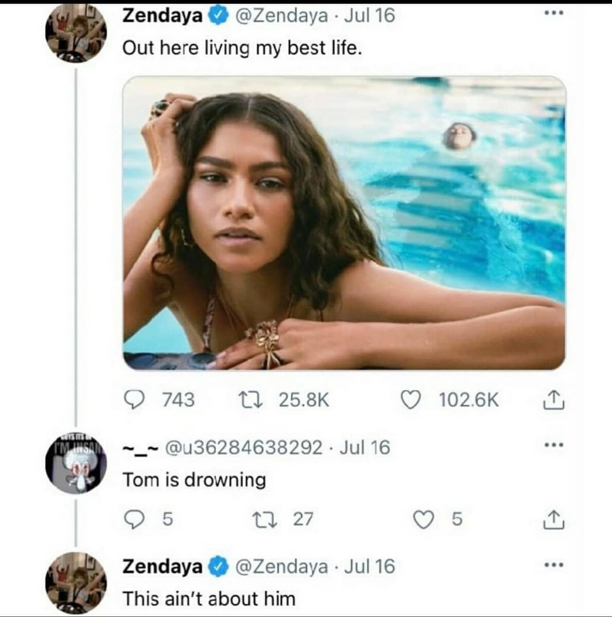
Task: Open Zendaya's avatar on the bottom reply
Action: coord(76,583)
